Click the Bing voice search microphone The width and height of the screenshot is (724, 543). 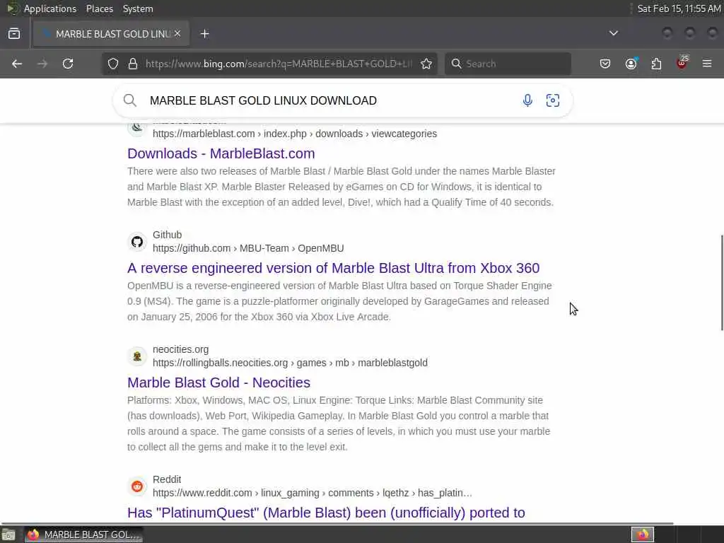[x=527, y=100]
